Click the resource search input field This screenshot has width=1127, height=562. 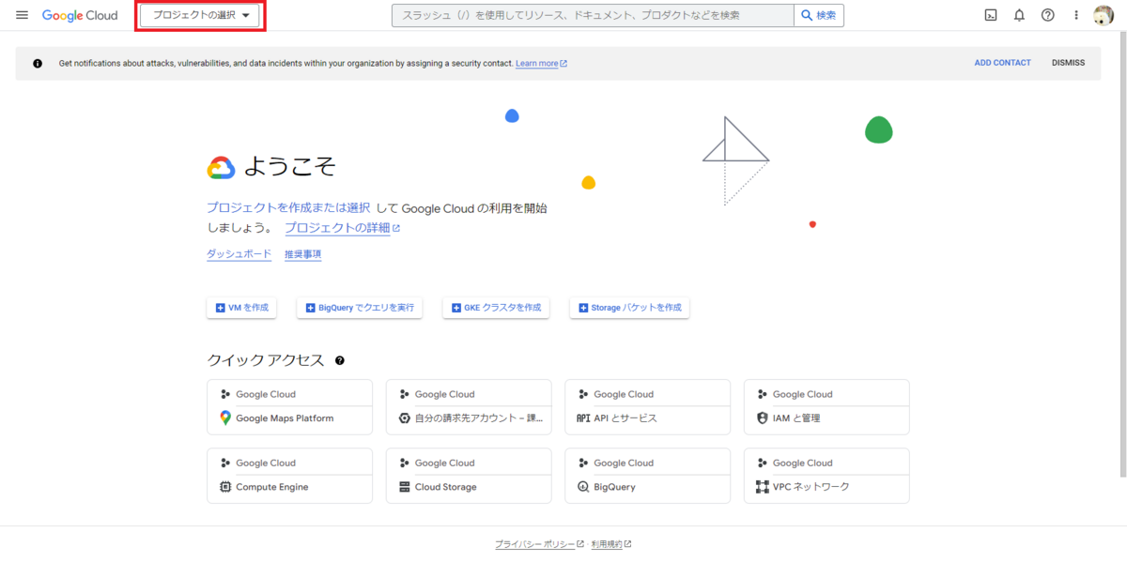[x=592, y=15]
